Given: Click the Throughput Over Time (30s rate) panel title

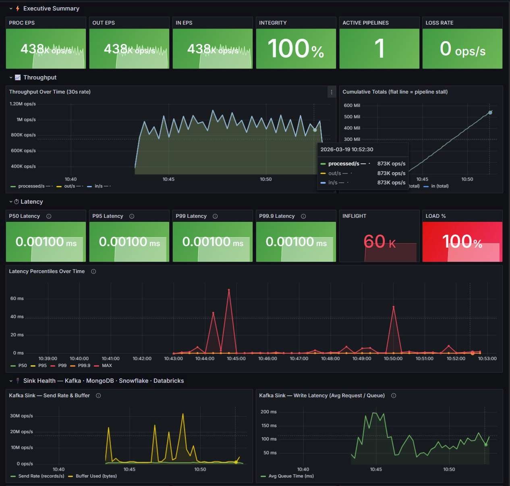Looking at the screenshot, I should 50,92.
